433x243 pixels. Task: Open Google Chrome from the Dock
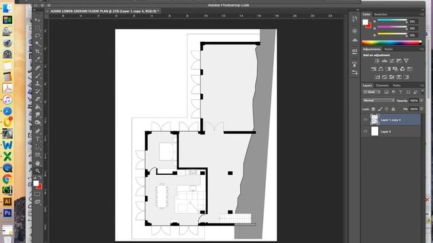click(x=7, y=179)
